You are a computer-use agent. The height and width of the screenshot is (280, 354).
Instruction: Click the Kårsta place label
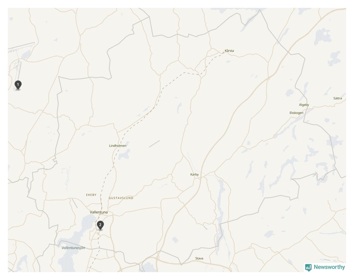229,51
